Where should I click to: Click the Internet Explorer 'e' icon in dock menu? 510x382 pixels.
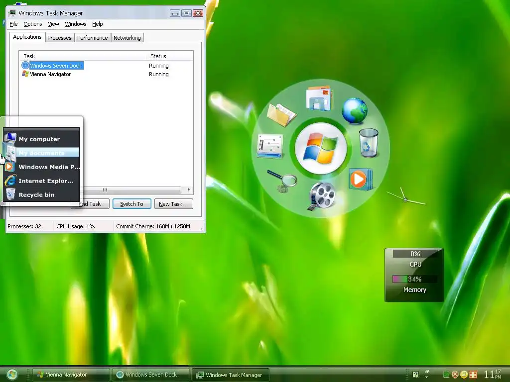click(x=10, y=181)
